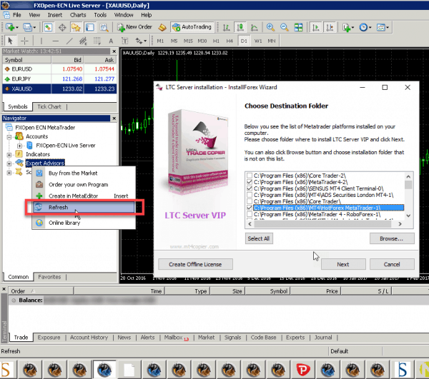Toggle the AutoTrading button
The width and height of the screenshot is (429, 379).
[192, 27]
